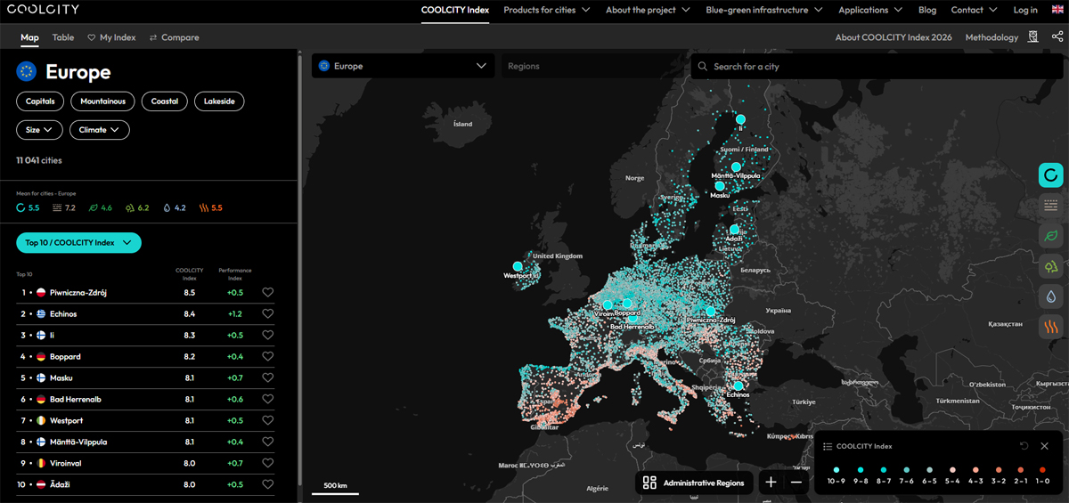Click the mean trees 6.2 indicator
Image resolution: width=1069 pixels, height=503 pixels.
(137, 207)
